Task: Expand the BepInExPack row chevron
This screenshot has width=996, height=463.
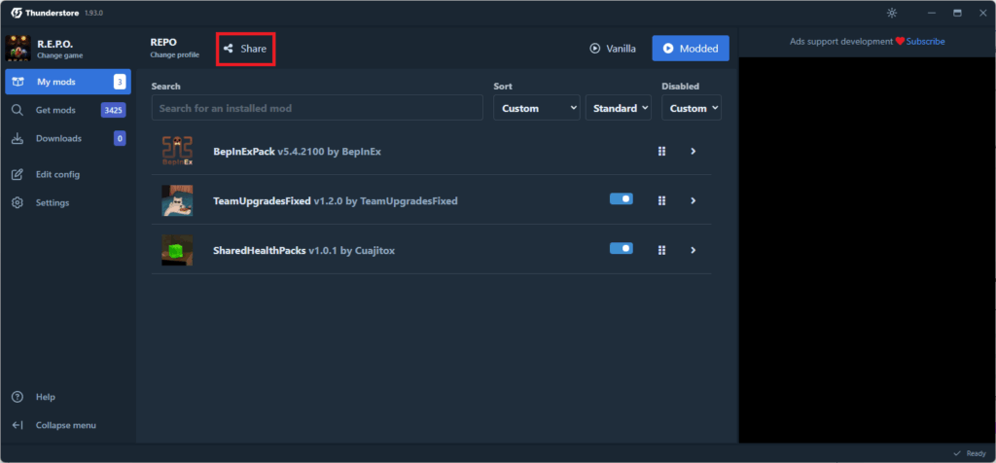Action: tap(693, 151)
